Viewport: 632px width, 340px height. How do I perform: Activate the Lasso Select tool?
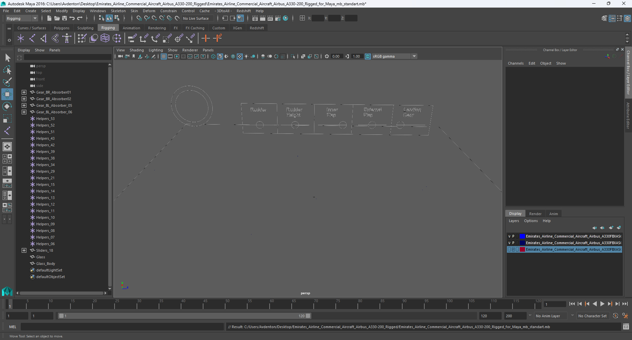pyautogui.click(x=7, y=70)
